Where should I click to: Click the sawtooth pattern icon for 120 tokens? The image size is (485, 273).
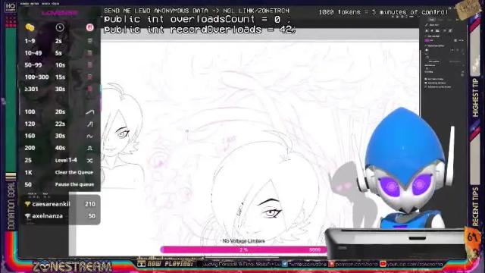[89, 124]
